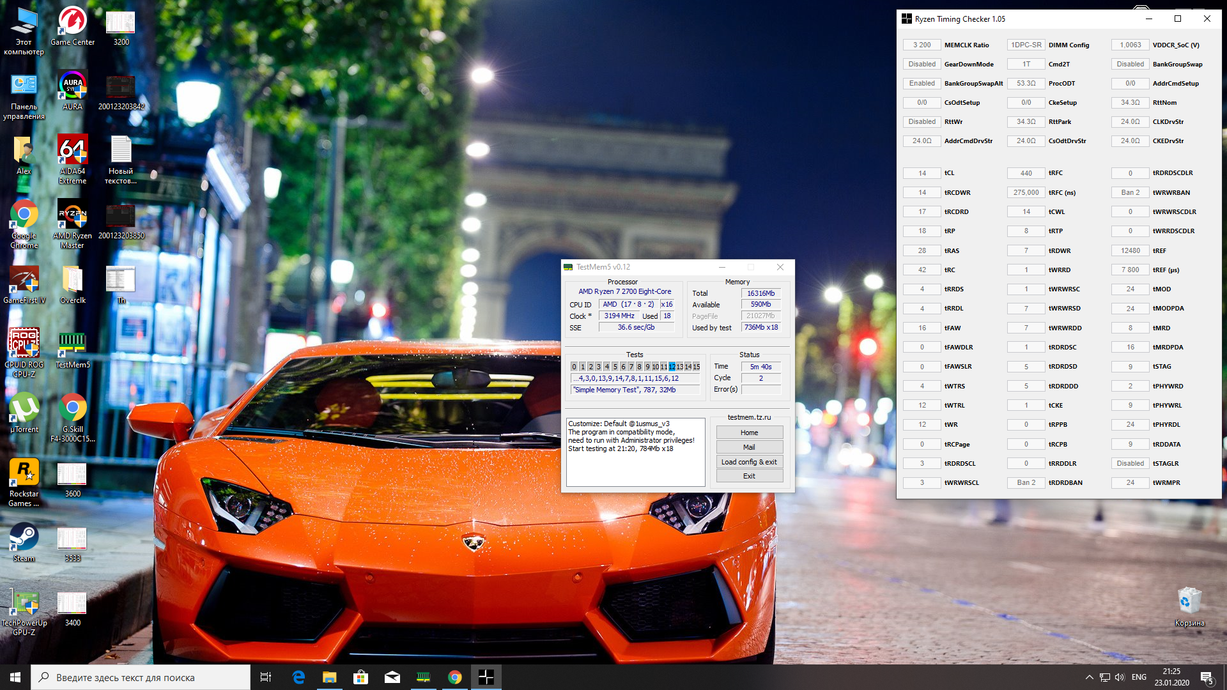
Task: Open the 3600 screenshot file
Action: (72, 474)
